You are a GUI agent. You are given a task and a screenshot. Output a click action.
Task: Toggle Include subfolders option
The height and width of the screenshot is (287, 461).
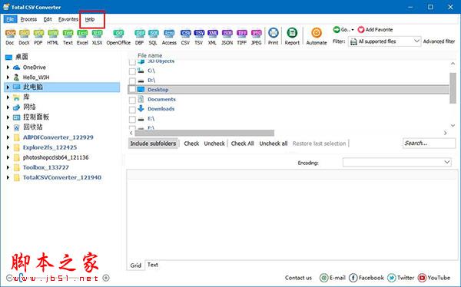[153, 143]
